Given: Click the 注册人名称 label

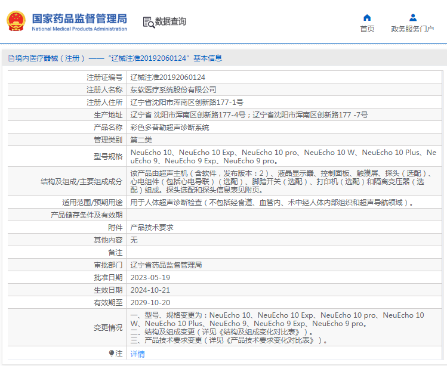Looking at the screenshot, I should point(104,90).
